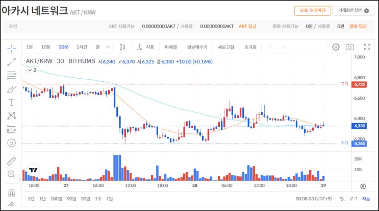Open the emoji icons tool

point(11,143)
